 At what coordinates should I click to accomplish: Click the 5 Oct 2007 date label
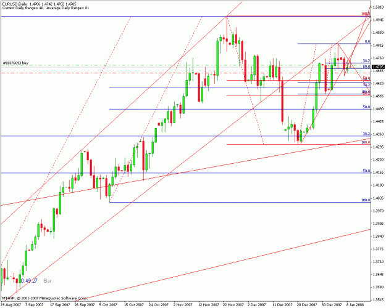point(108,305)
